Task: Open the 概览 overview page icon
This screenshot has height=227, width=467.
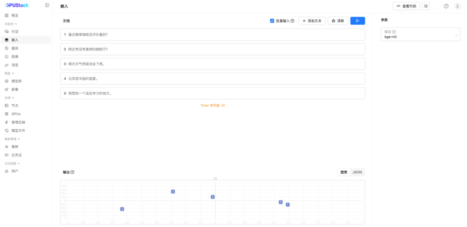Action: point(7,15)
